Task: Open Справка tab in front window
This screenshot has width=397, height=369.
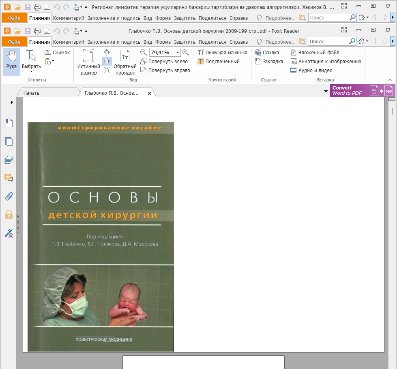Action: tap(238, 42)
